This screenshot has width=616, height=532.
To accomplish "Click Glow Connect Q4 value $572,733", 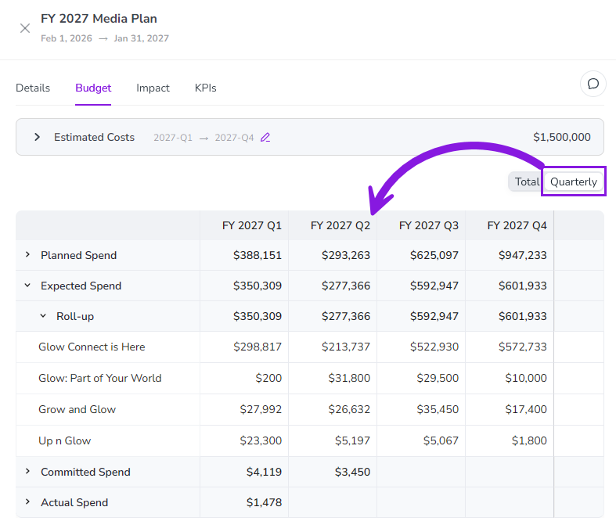I will [523, 347].
